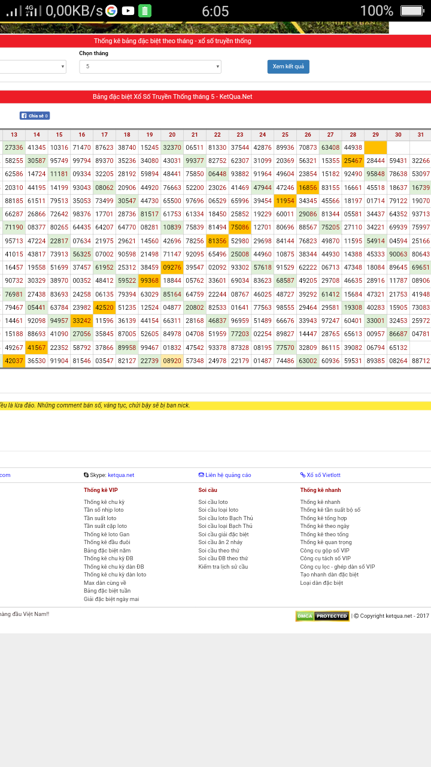Click the Soi cầu footer heading

[208, 490]
